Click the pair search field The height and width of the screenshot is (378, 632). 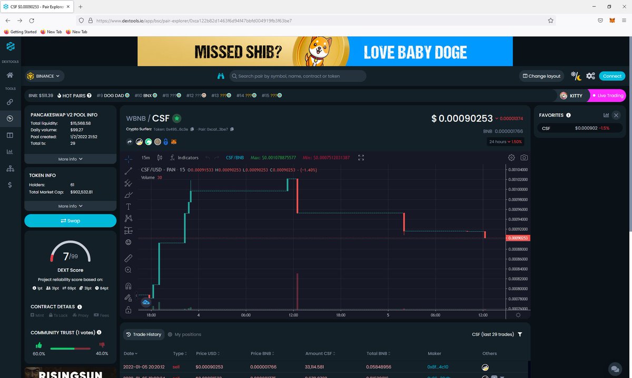pyautogui.click(x=298, y=76)
